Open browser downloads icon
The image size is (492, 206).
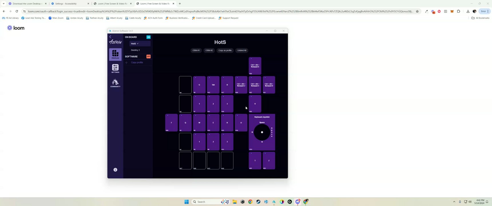click(468, 11)
